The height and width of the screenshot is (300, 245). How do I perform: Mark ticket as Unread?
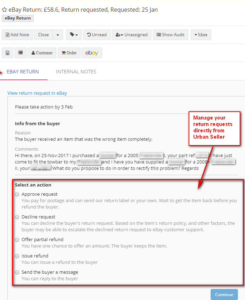pos(97,35)
